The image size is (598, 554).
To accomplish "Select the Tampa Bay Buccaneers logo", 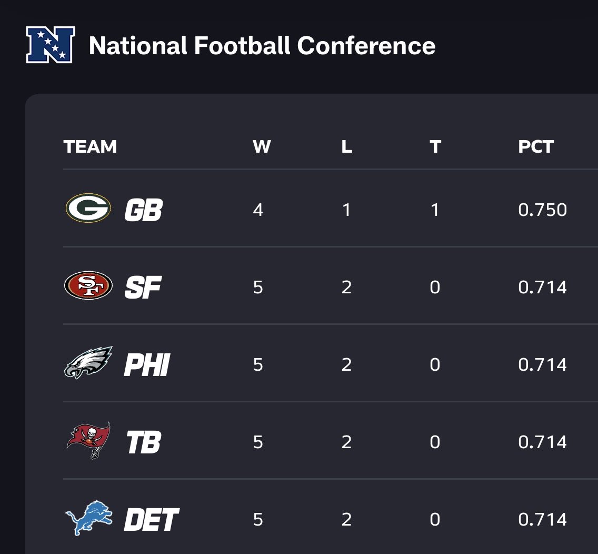I will pos(88,440).
